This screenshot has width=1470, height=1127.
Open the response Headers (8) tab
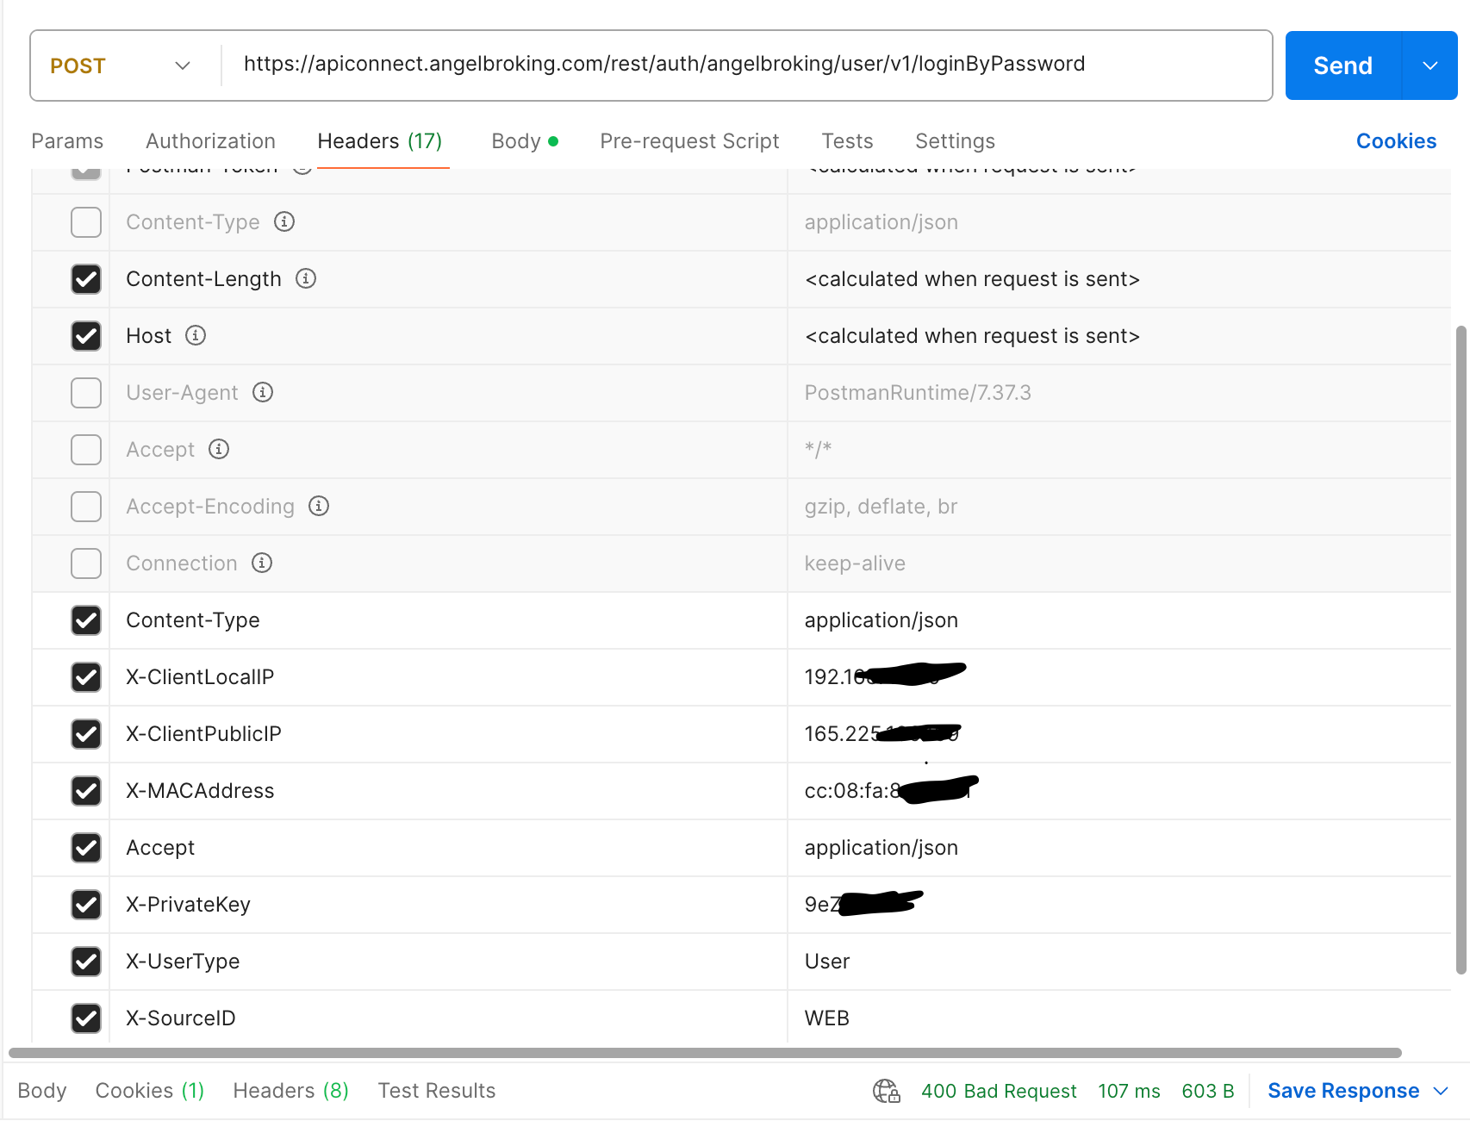pos(290,1091)
